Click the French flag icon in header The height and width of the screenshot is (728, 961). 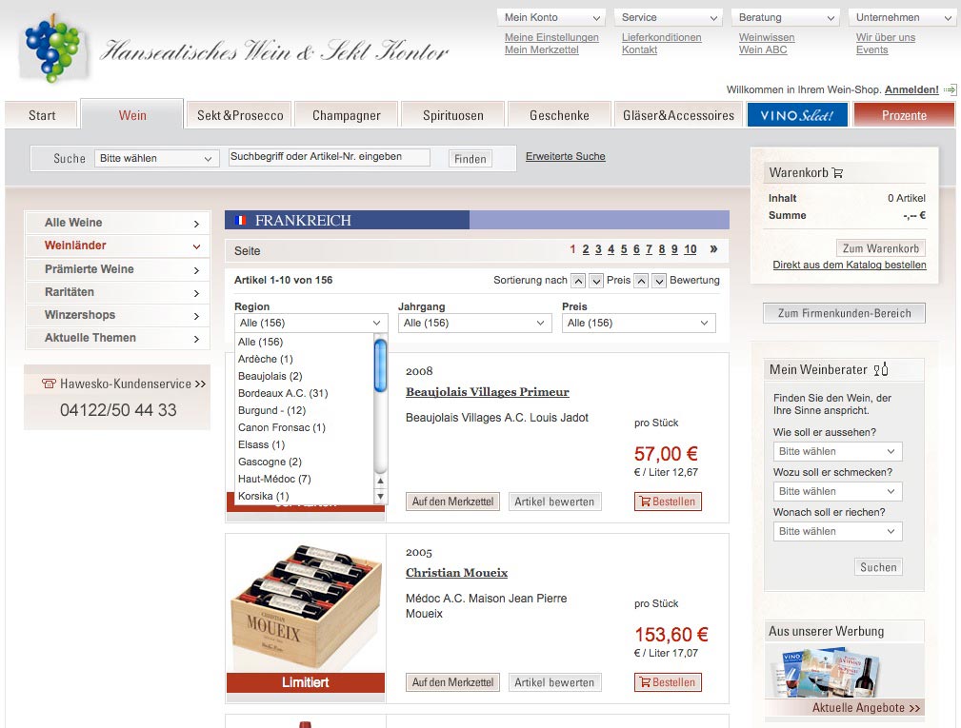click(240, 221)
